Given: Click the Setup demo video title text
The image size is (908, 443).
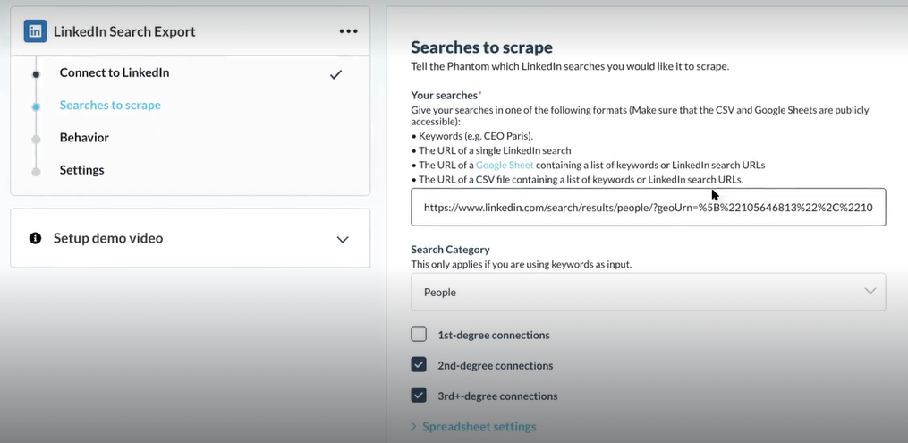Looking at the screenshot, I should 108,239.
